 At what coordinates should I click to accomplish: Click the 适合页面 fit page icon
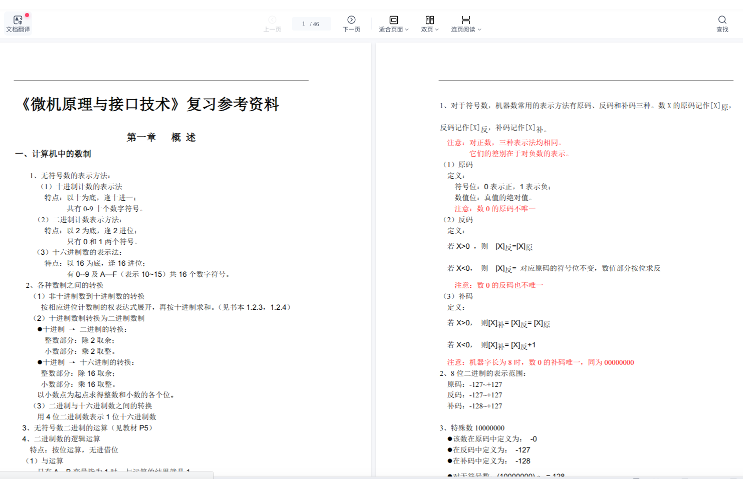click(393, 20)
